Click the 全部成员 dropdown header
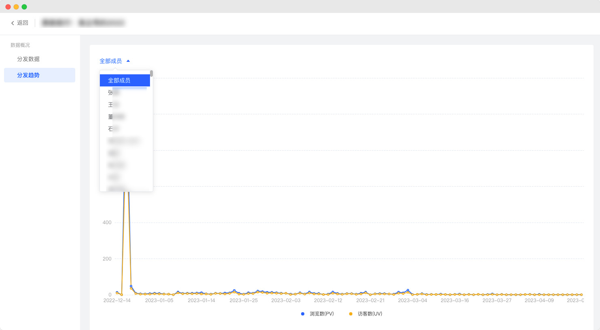 111,61
